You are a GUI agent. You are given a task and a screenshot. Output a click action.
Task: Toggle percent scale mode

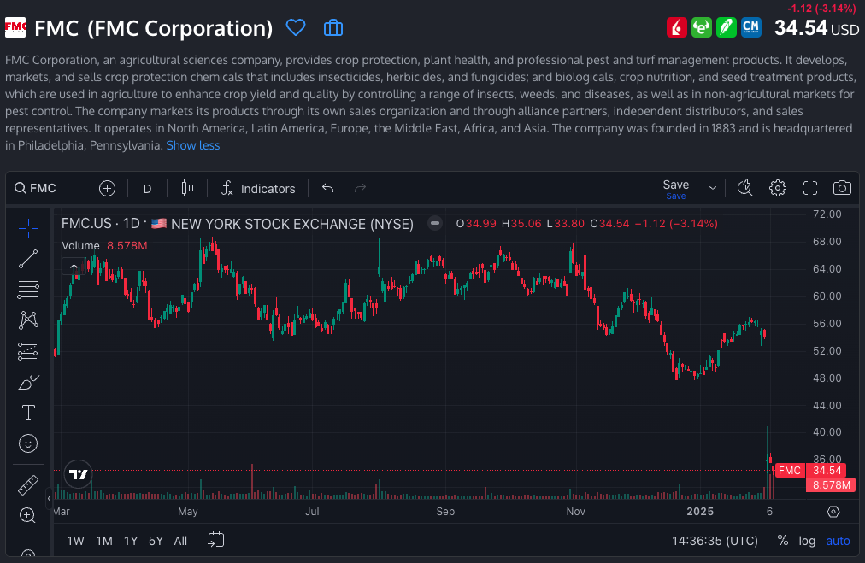[x=783, y=541]
